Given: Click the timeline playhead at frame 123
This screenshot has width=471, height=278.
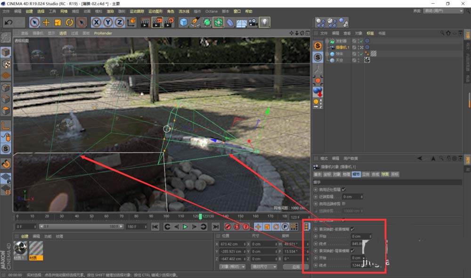Looking at the screenshot, I should [x=200, y=216].
